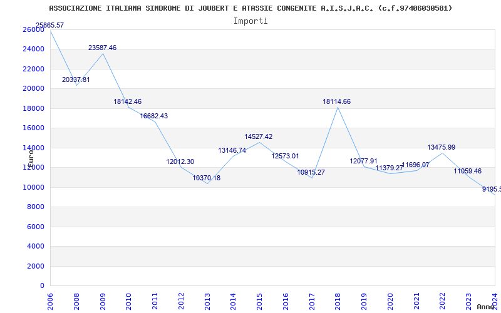Click the 13146.74 data label
This screenshot has width=501, height=313.
click(232, 151)
